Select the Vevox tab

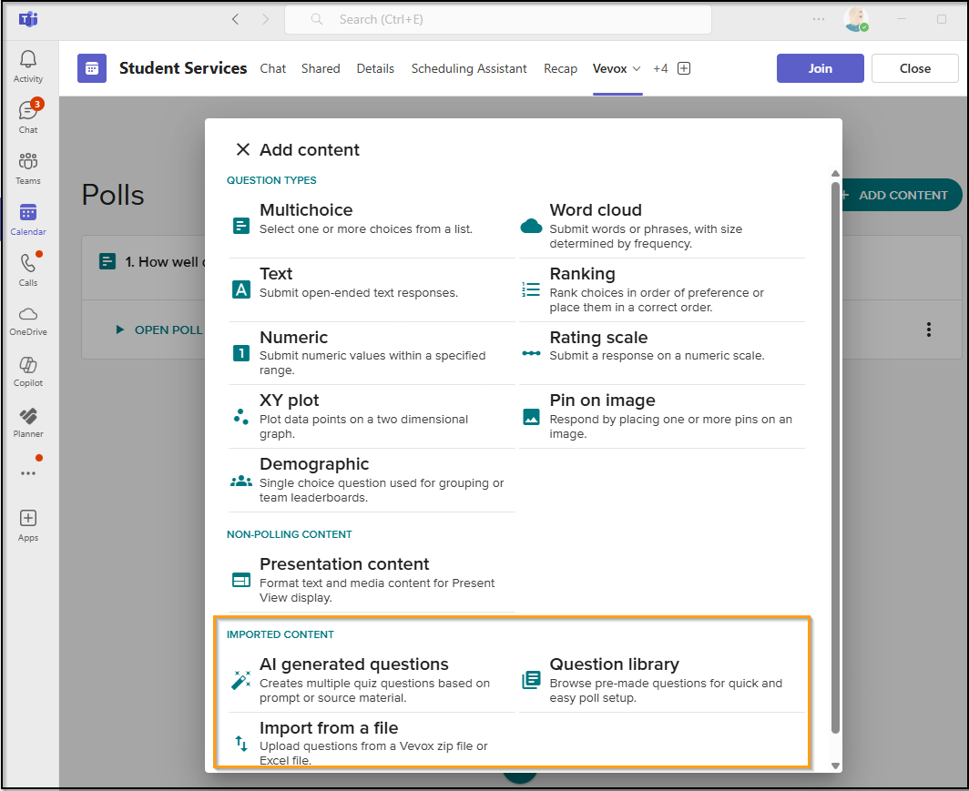(x=609, y=68)
